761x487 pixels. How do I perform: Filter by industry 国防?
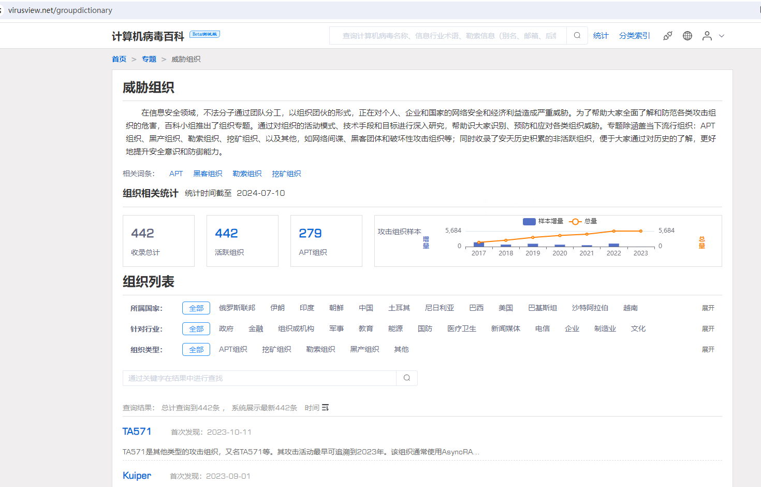click(x=425, y=328)
